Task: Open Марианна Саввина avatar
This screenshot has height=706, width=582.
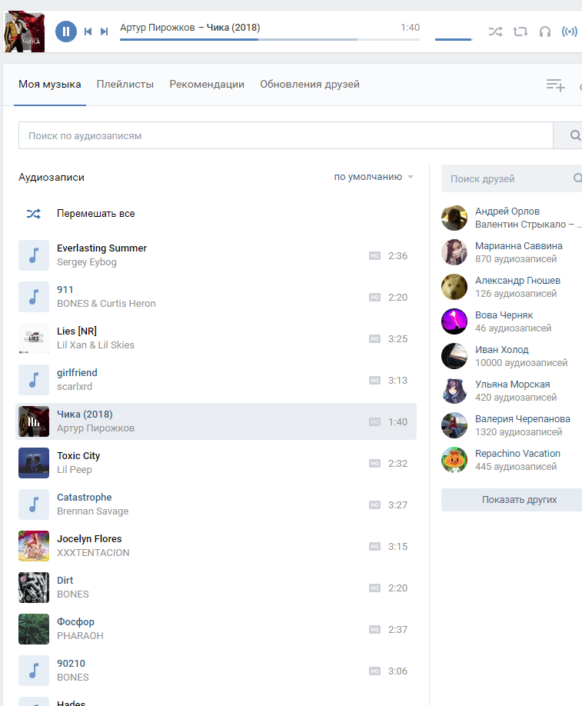Action: (x=454, y=252)
